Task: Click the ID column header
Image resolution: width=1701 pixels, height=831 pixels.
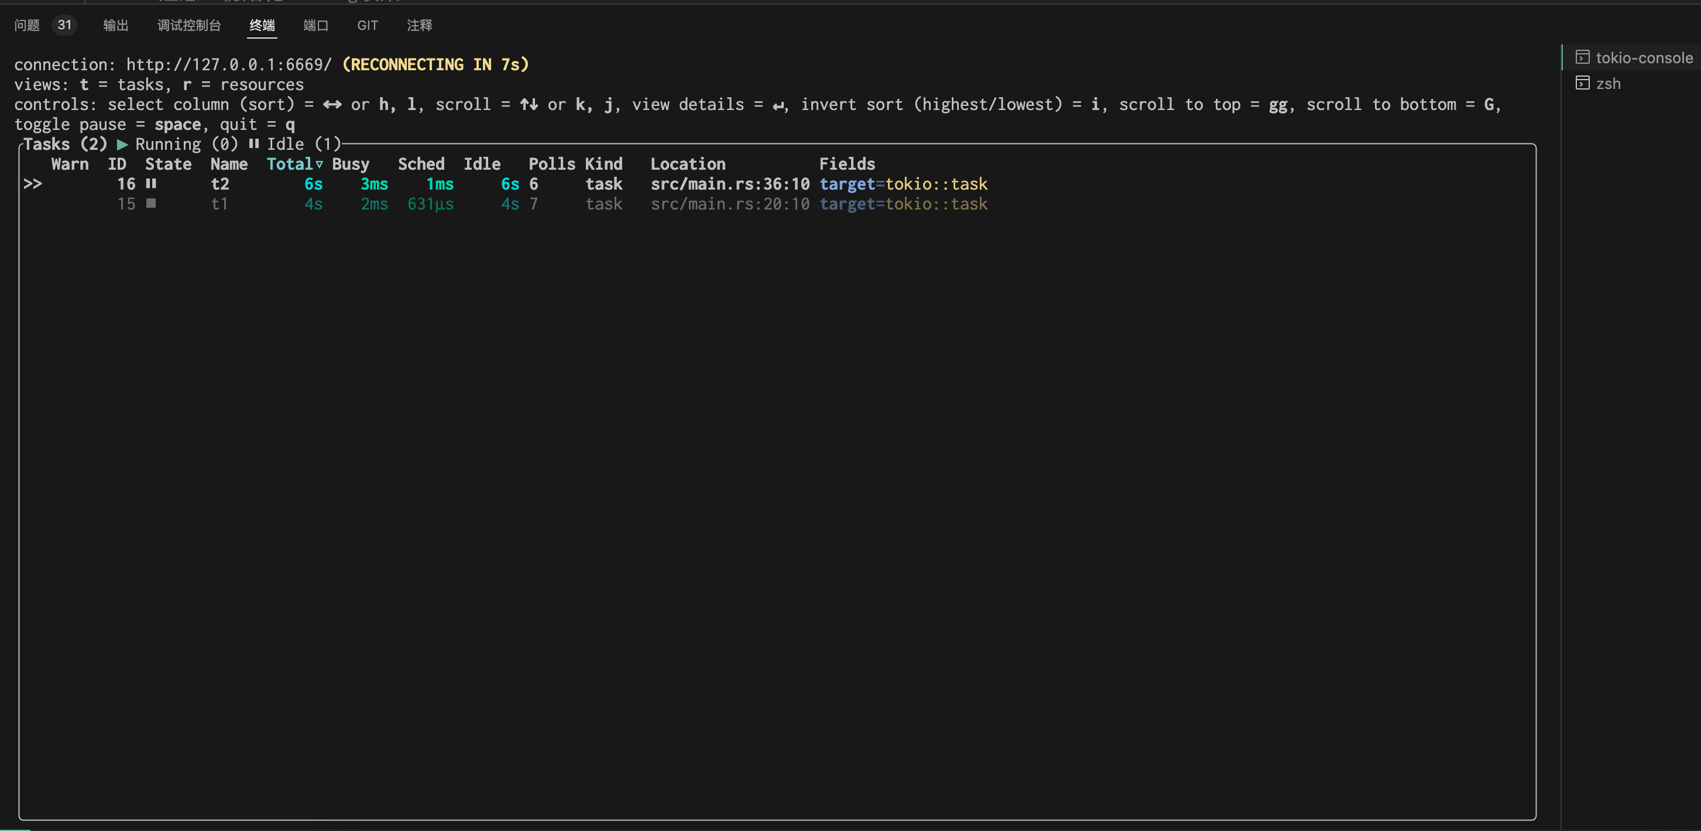Action: point(117,164)
